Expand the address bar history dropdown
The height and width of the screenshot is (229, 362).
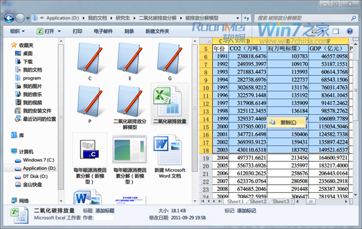pos(238,18)
